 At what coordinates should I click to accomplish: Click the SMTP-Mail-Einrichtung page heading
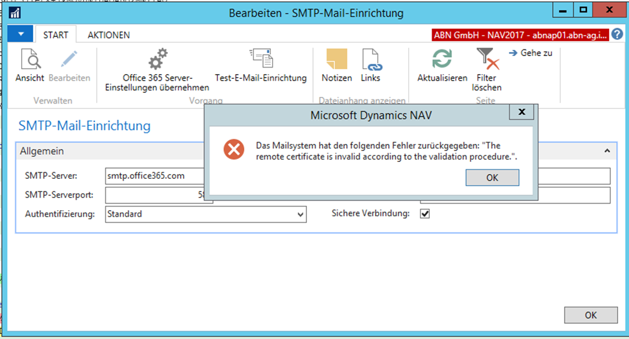point(85,126)
